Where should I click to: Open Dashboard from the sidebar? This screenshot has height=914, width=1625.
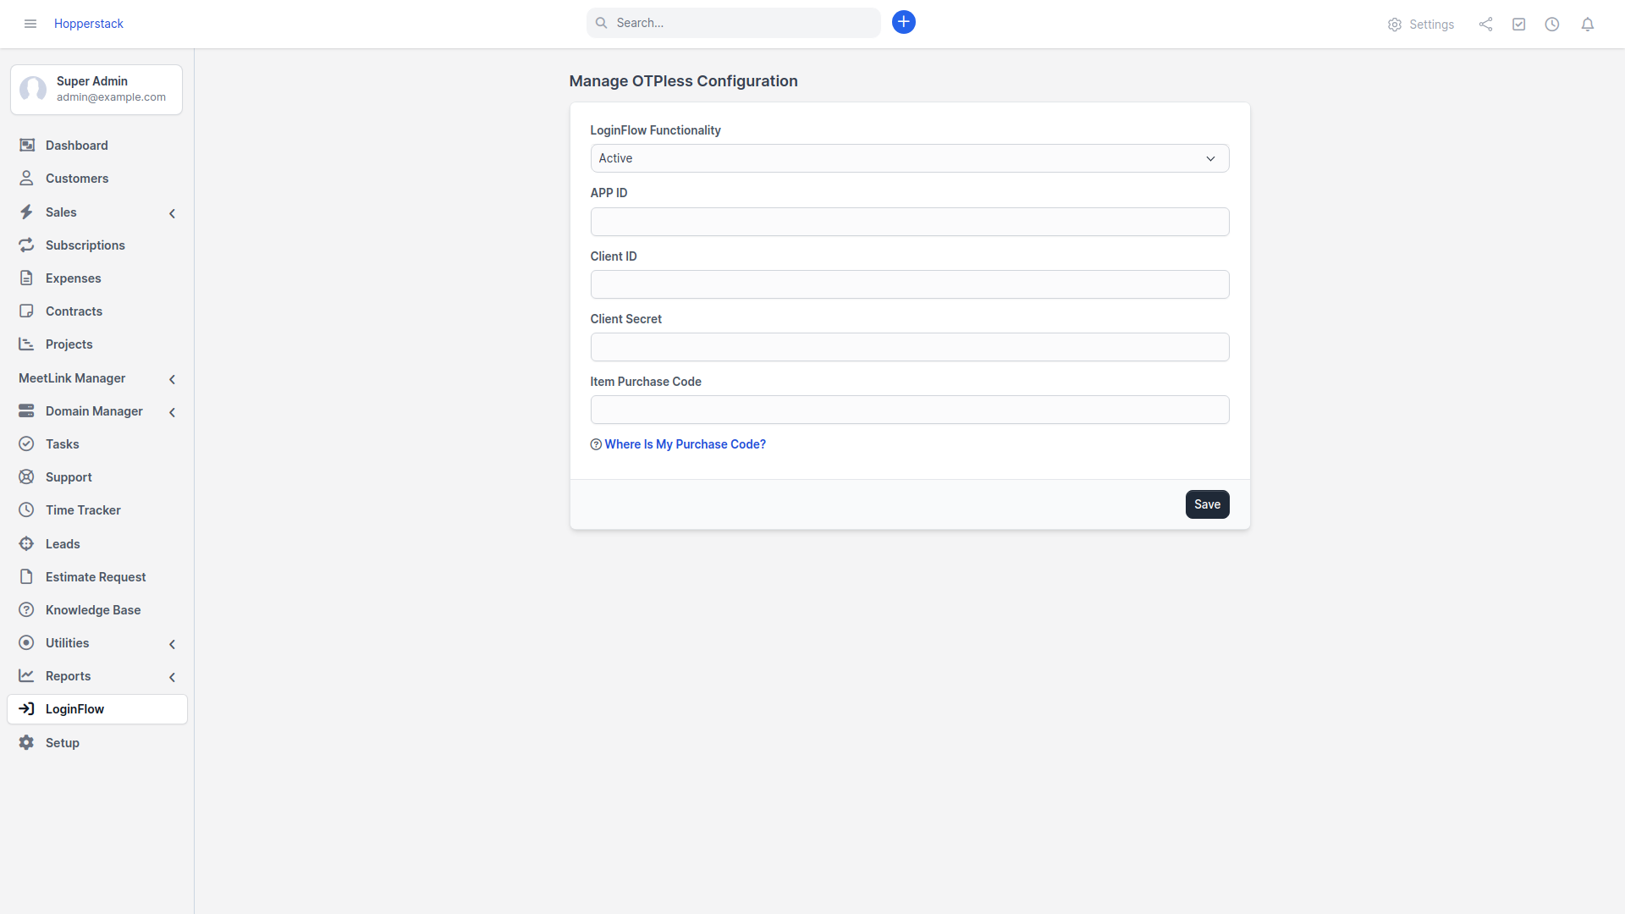[x=97, y=146]
